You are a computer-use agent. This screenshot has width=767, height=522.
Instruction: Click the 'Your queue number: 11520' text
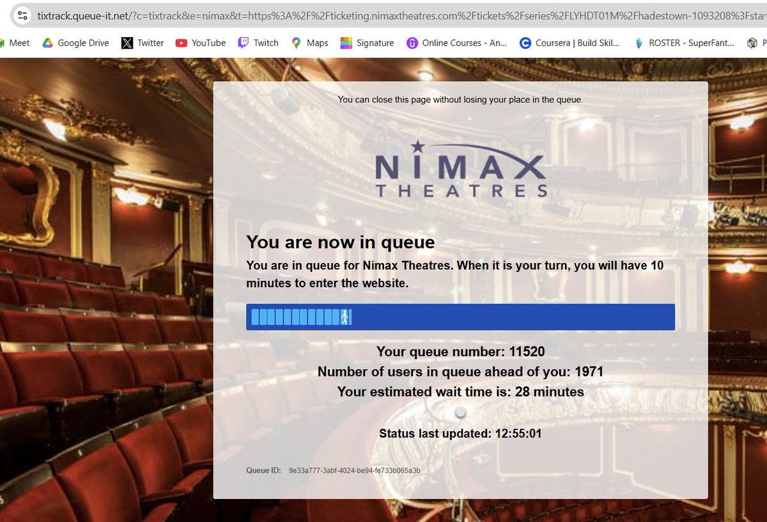[x=460, y=351]
